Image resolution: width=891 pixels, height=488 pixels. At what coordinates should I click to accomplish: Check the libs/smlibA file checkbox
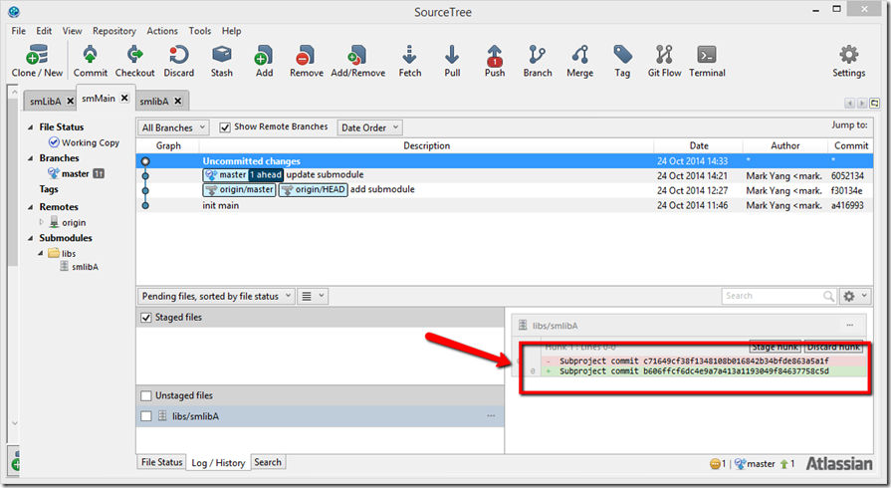(x=146, y=415)
